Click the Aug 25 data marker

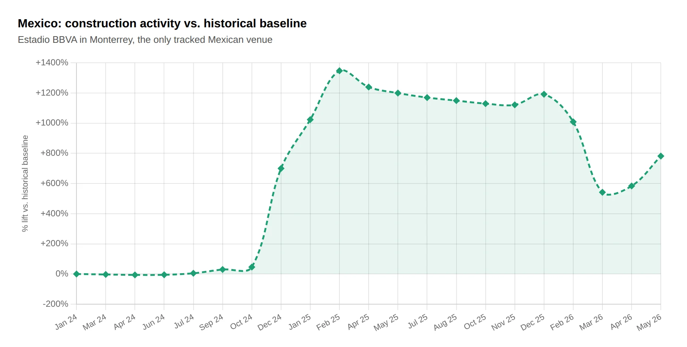click(x=457, y=100)
